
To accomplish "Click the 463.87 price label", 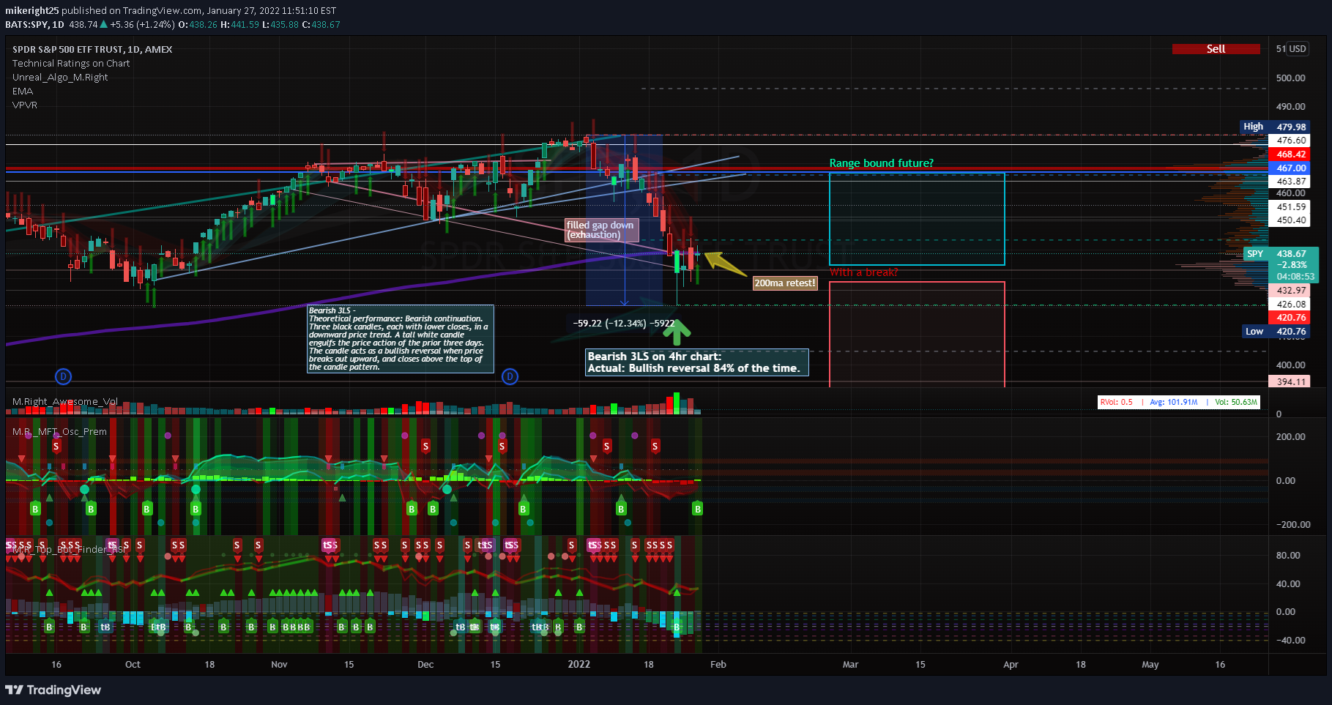I will coord(1290,182).
